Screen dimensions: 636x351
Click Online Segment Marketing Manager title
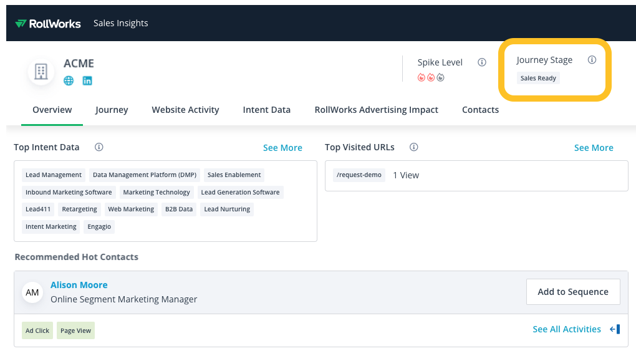(123, 299)
